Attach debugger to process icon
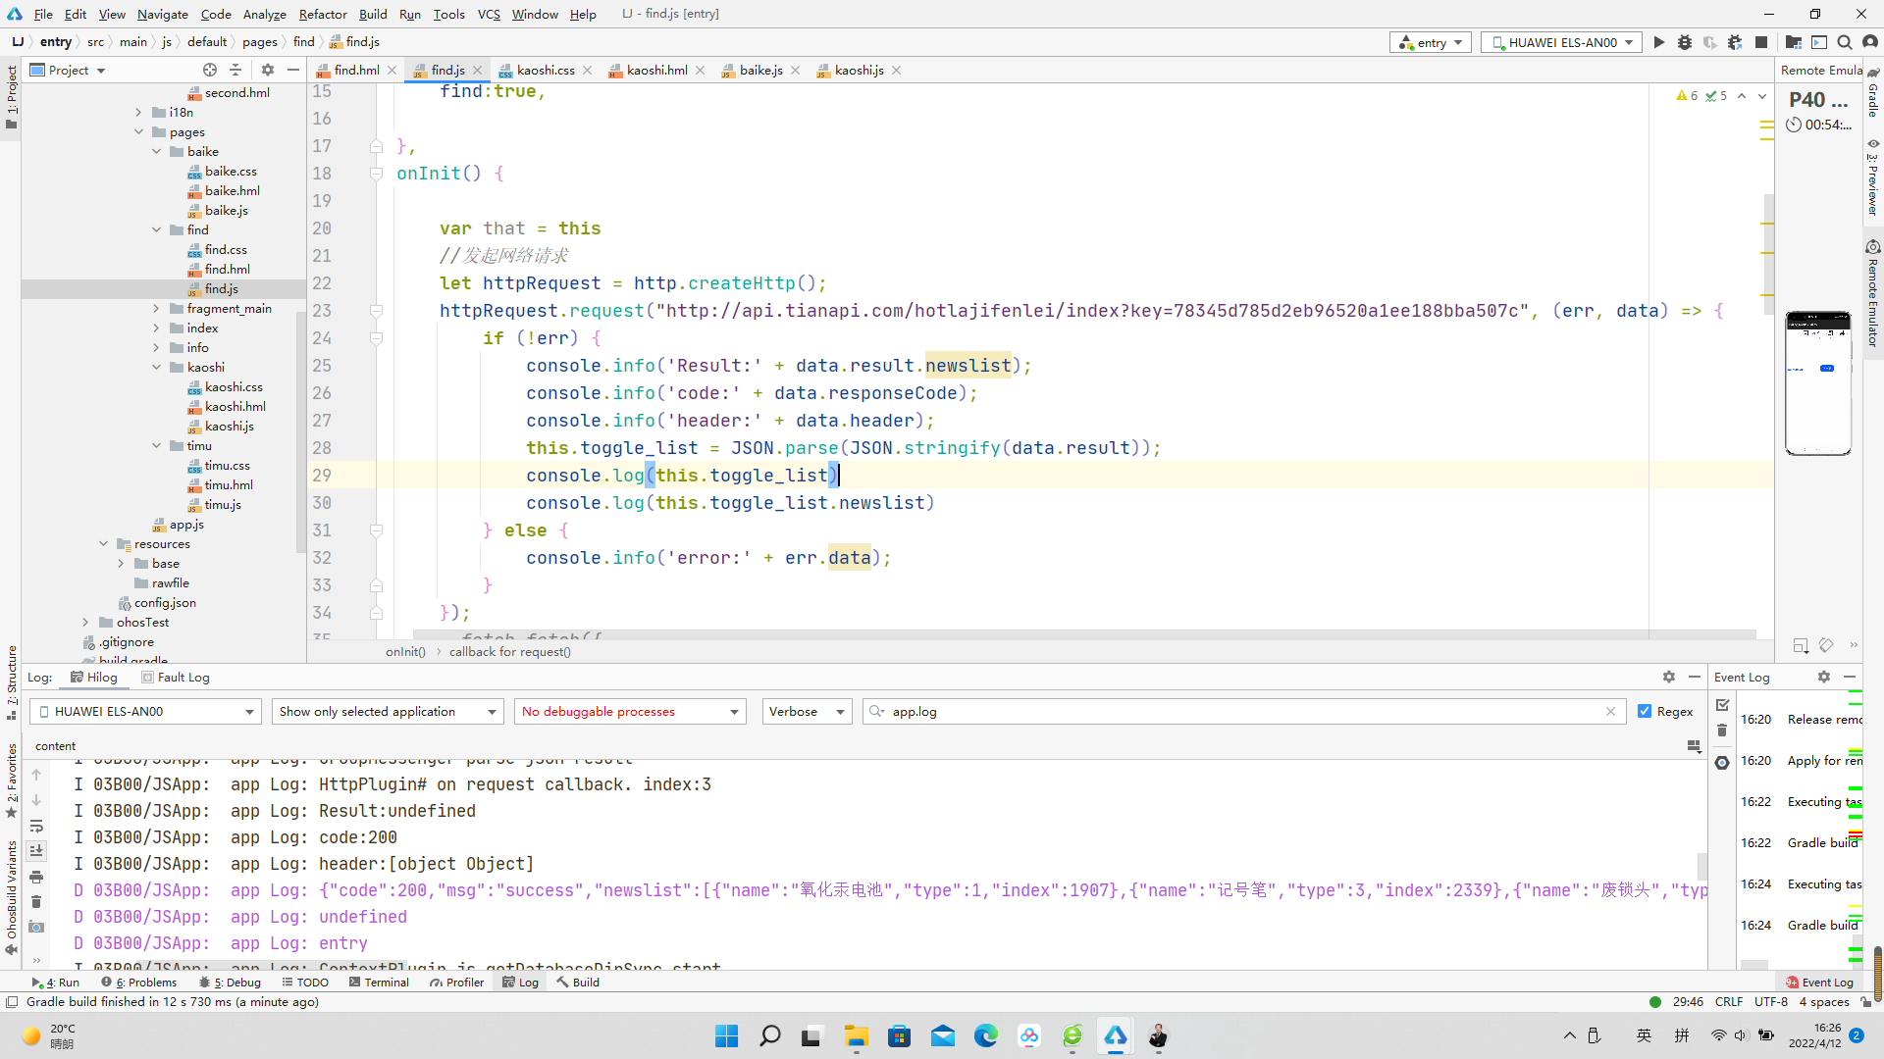This screenshot has width=1884, height=1059. pos(1735,42)
